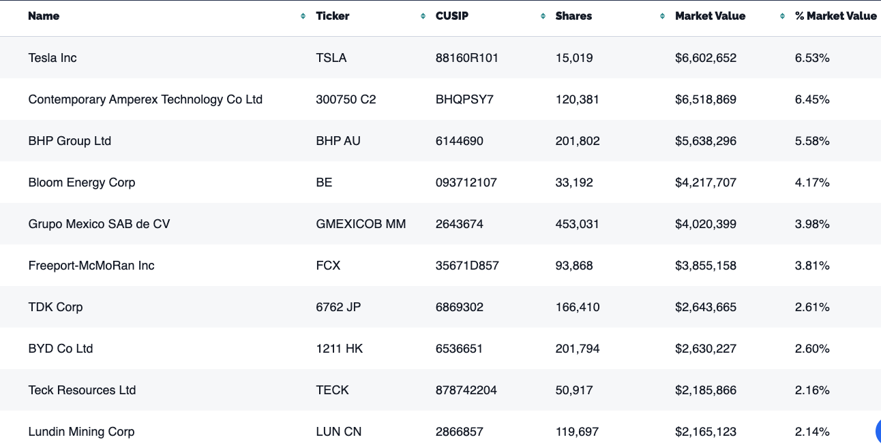Click the BHP Group Ltd row name
This screenshot has height=446, width=881.
point(70,141)
